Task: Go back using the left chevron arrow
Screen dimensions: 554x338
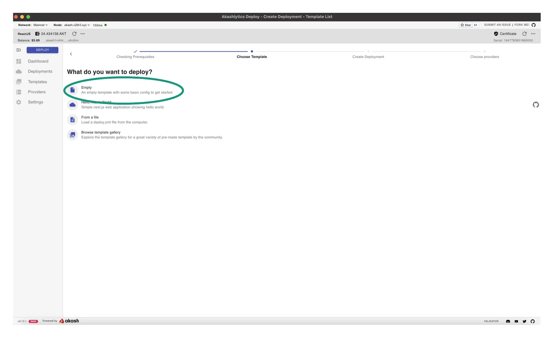Action: [x=71, y=54]
